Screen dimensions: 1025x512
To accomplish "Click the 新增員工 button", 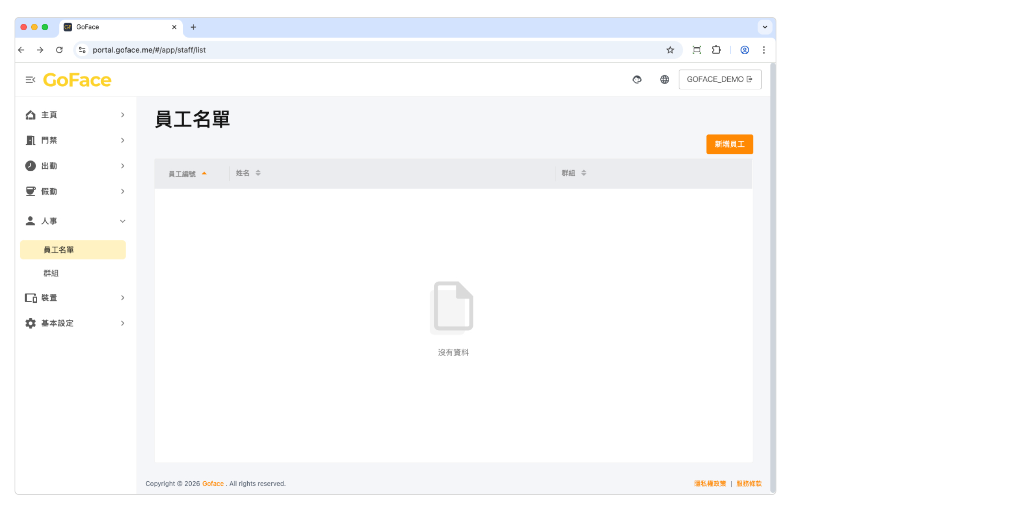I will coord(729,144).
